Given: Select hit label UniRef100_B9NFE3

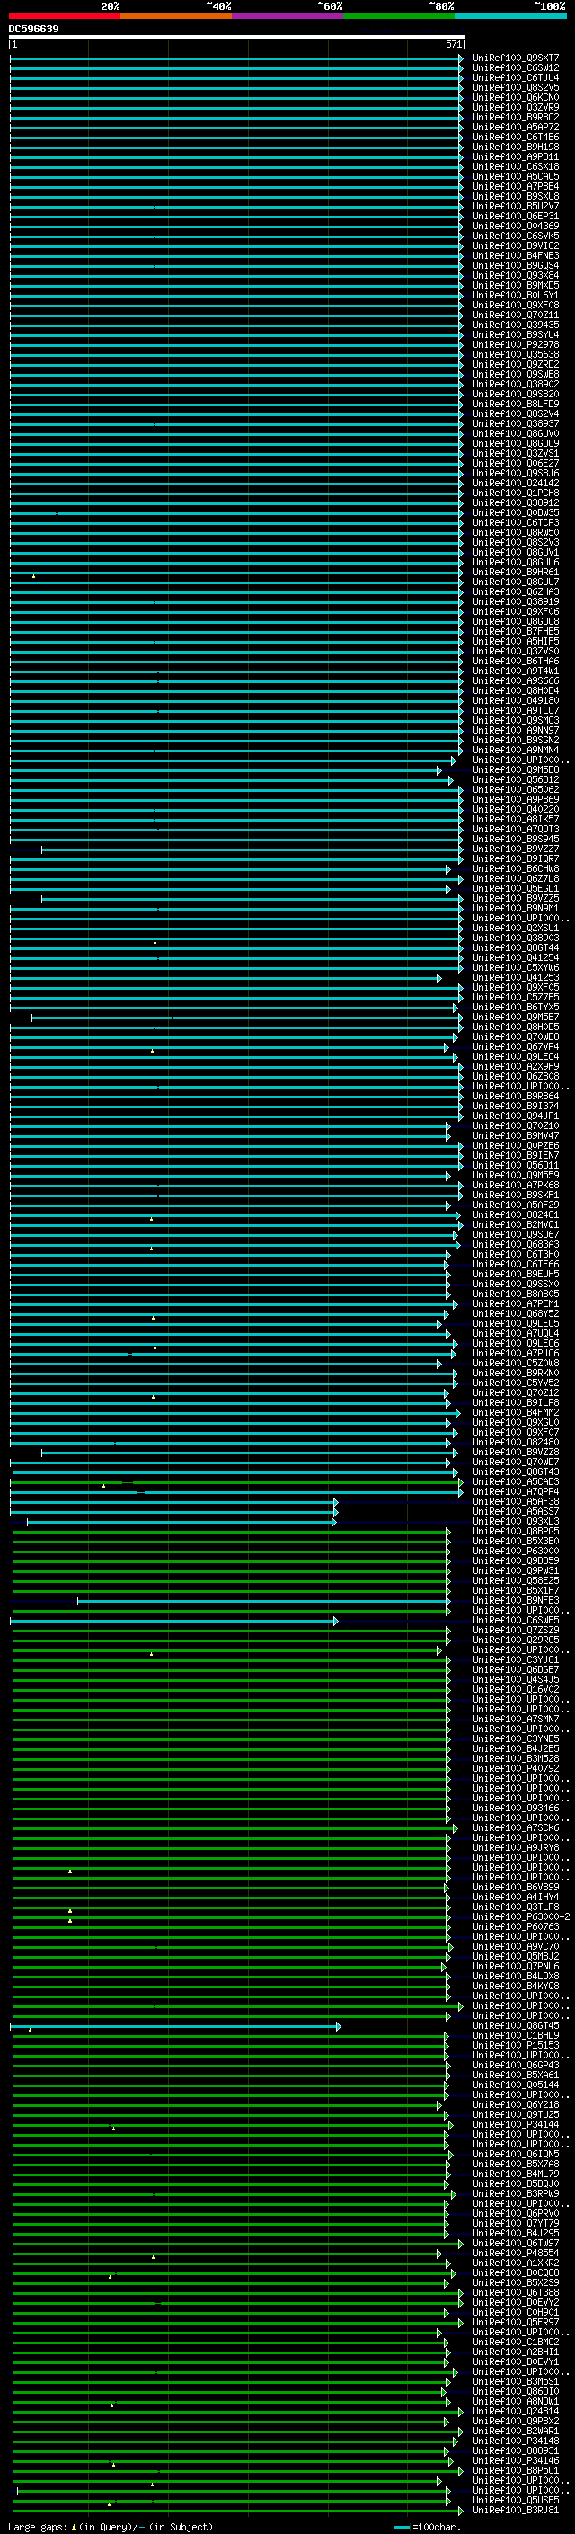Looking at the screenshot, I should click(516, 1602).
